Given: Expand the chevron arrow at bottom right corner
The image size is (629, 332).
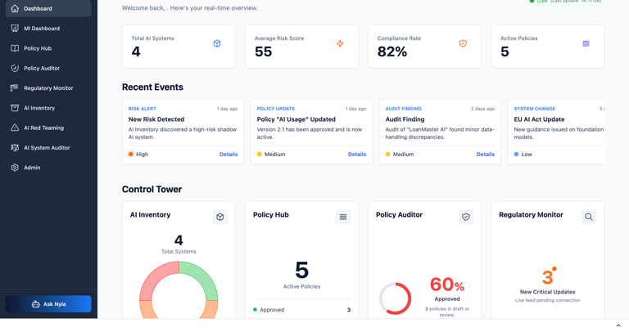Looking at the screenshot, I should (x=618, y=325).
